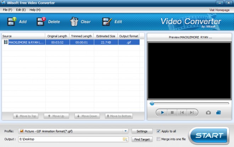Open the Edit video tool
The image size is (234, 147).
[x=107, y=22]
